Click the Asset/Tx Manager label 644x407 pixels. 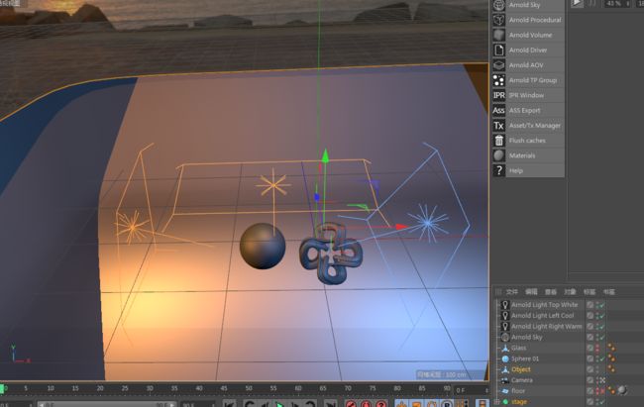[535, 126]
